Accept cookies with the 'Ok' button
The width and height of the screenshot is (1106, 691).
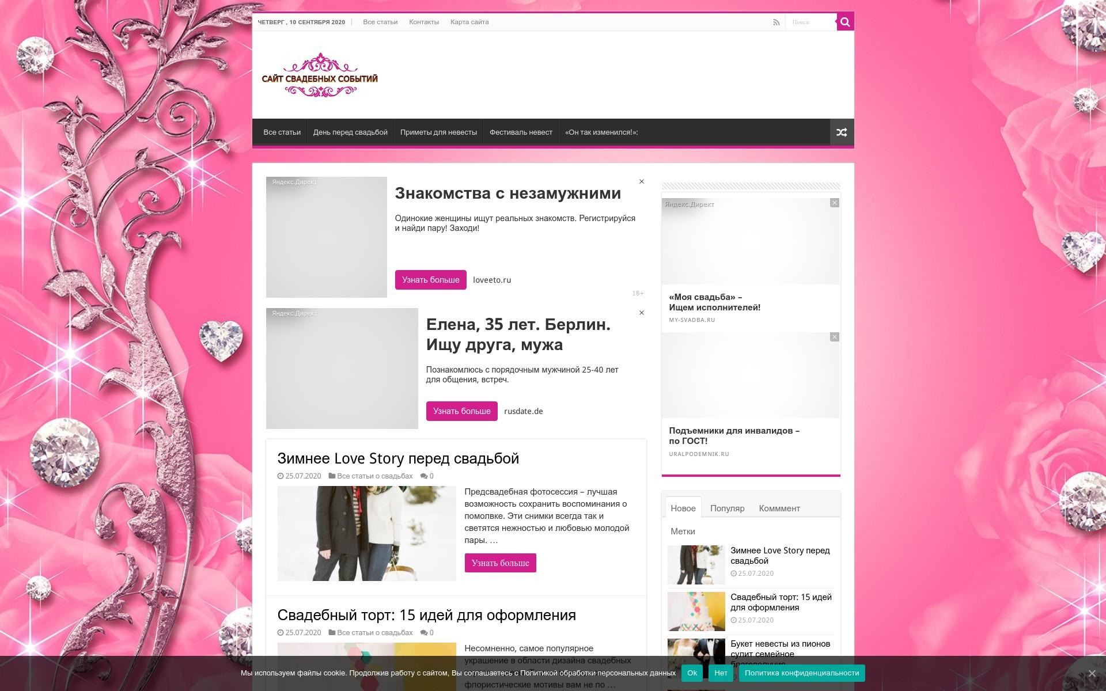692,673
